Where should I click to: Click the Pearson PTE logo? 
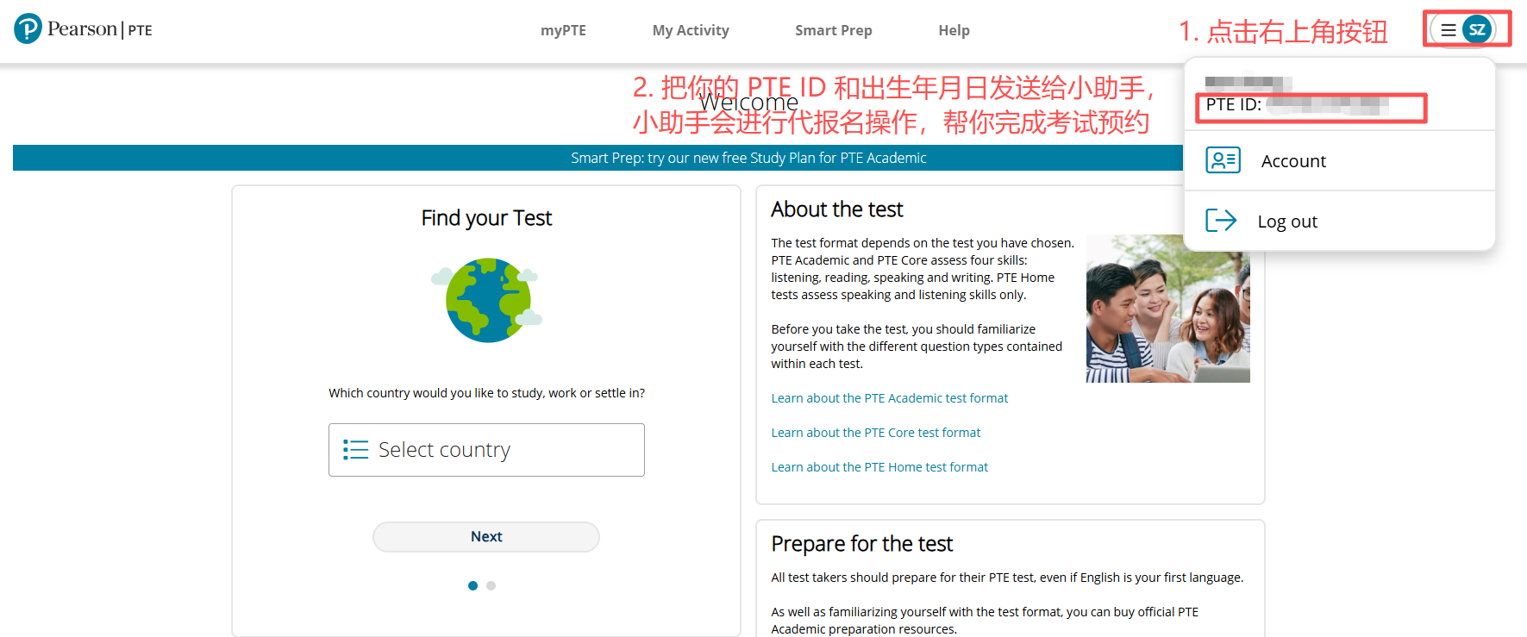point(83,29)
